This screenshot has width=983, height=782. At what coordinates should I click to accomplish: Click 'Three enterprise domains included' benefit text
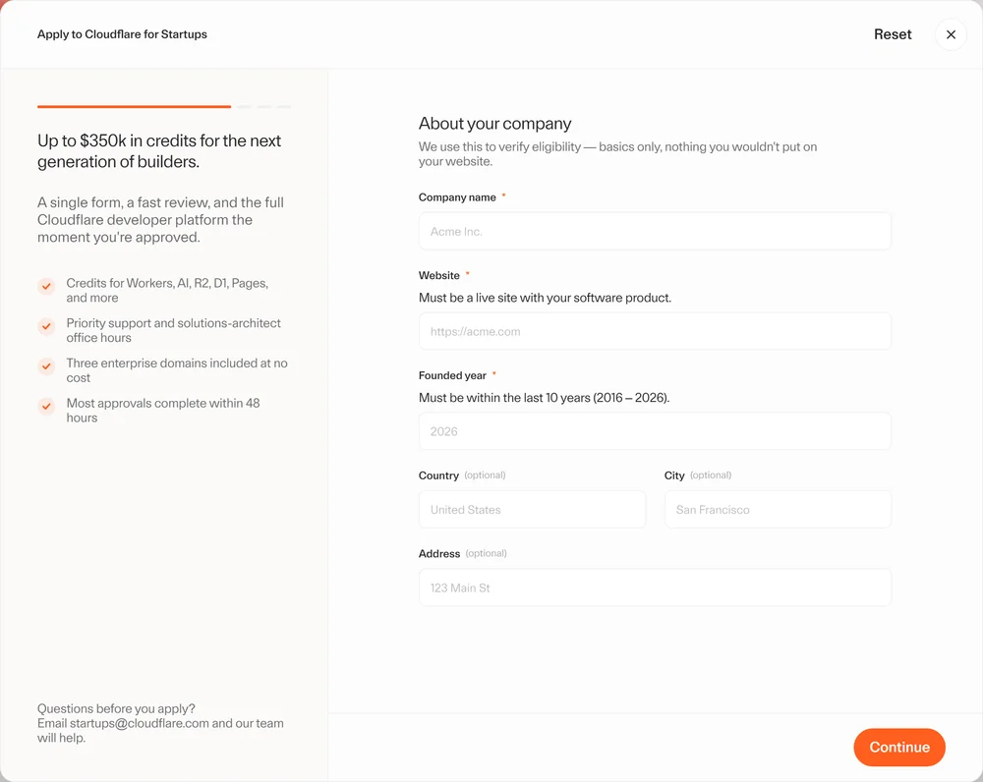[x=177, y=370]
